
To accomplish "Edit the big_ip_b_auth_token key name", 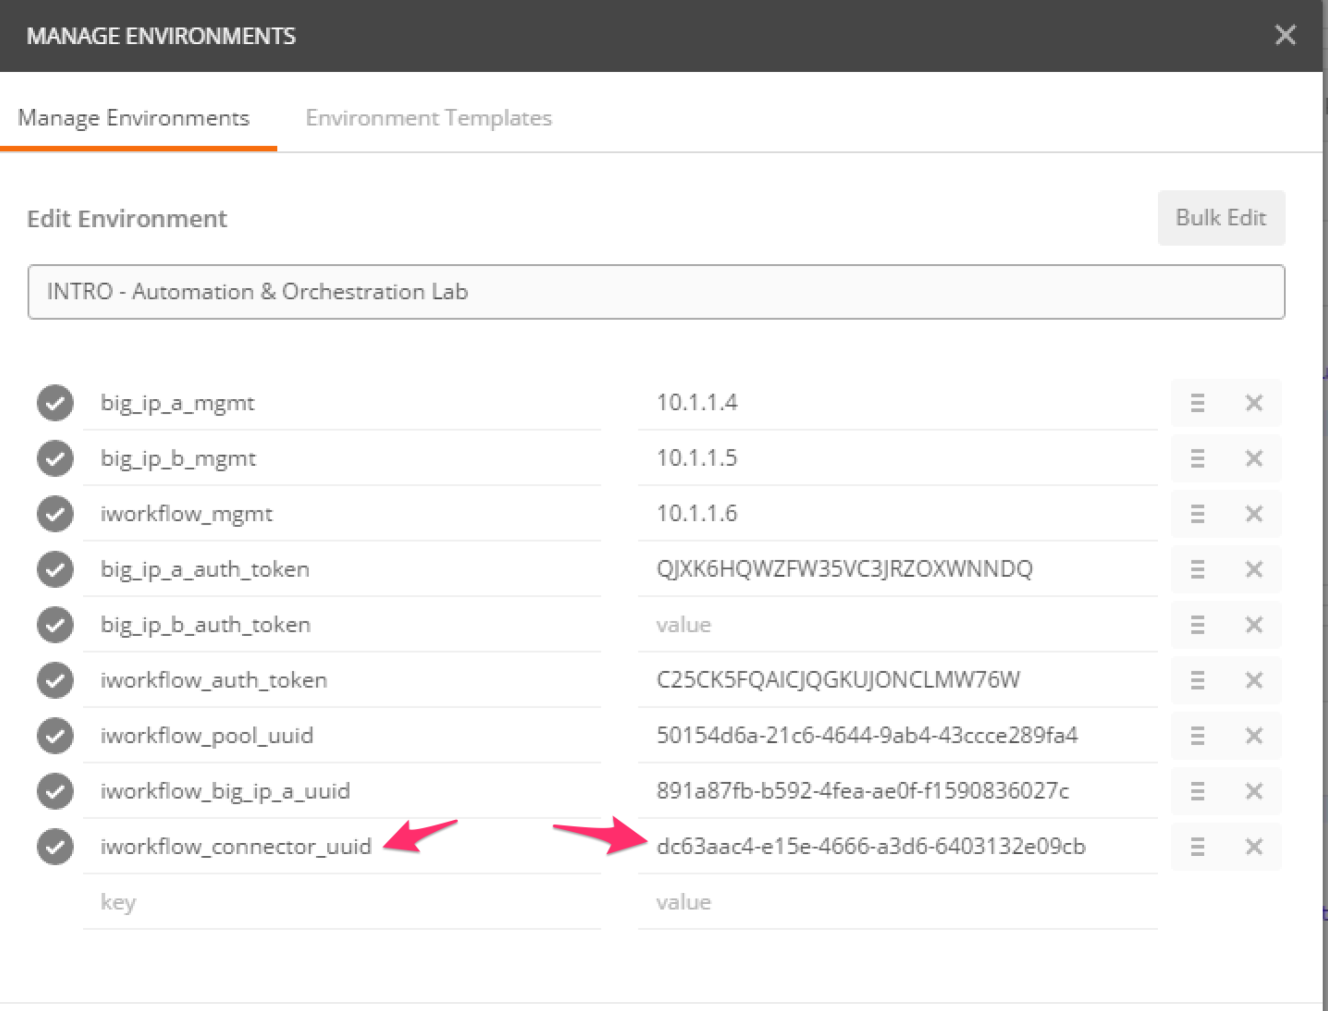I will (342, 624).
